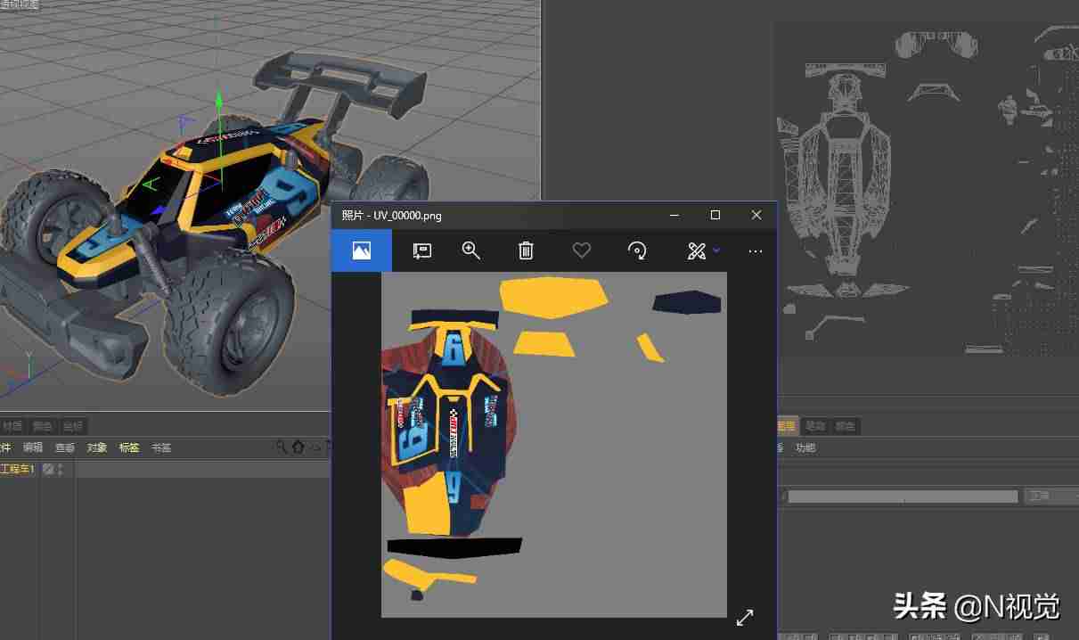Click the home icon in object manager
This screenshot has height=640, width=1079.
point(298,447)
